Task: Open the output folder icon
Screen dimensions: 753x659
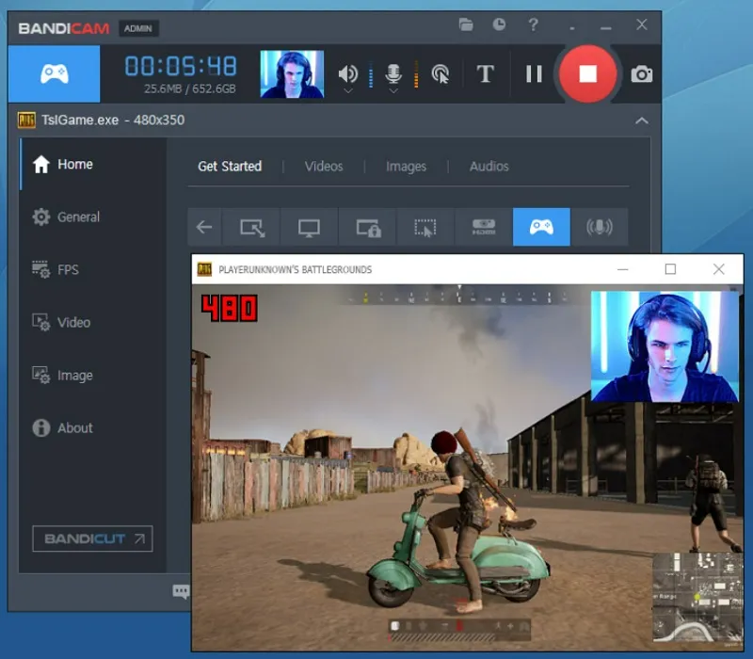Action: coord(466,25)
